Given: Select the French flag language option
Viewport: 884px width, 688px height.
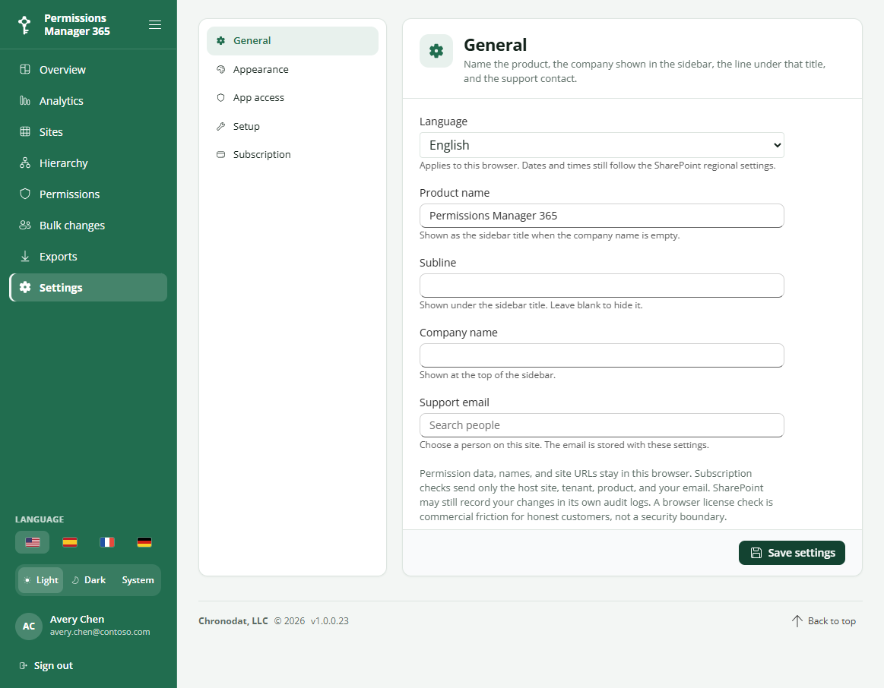Looking at the screenshot, I should tap(107, 542).
